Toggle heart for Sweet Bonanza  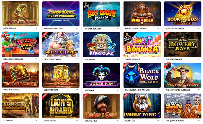pos(158,59)
